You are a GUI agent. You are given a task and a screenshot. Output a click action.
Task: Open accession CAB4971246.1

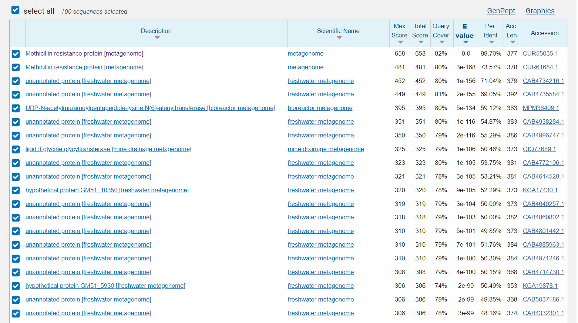point(544,258)
